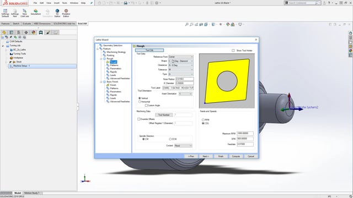Collapse the Turning Job tree node
Screen dimensions: 353x198
[3, 46]
